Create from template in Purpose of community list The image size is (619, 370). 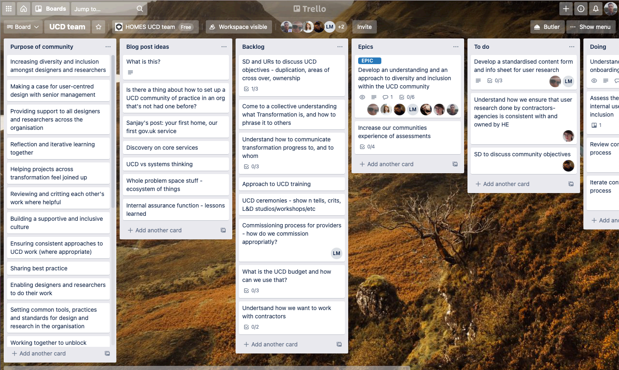pos(107,353)
